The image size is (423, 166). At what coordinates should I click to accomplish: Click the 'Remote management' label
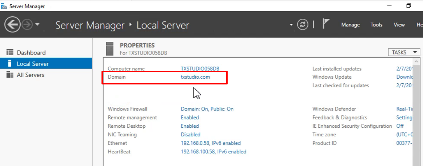(x=132, y=117)
